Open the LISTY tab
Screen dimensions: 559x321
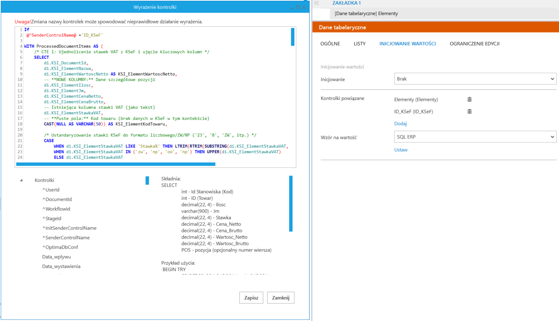(359, 44)
